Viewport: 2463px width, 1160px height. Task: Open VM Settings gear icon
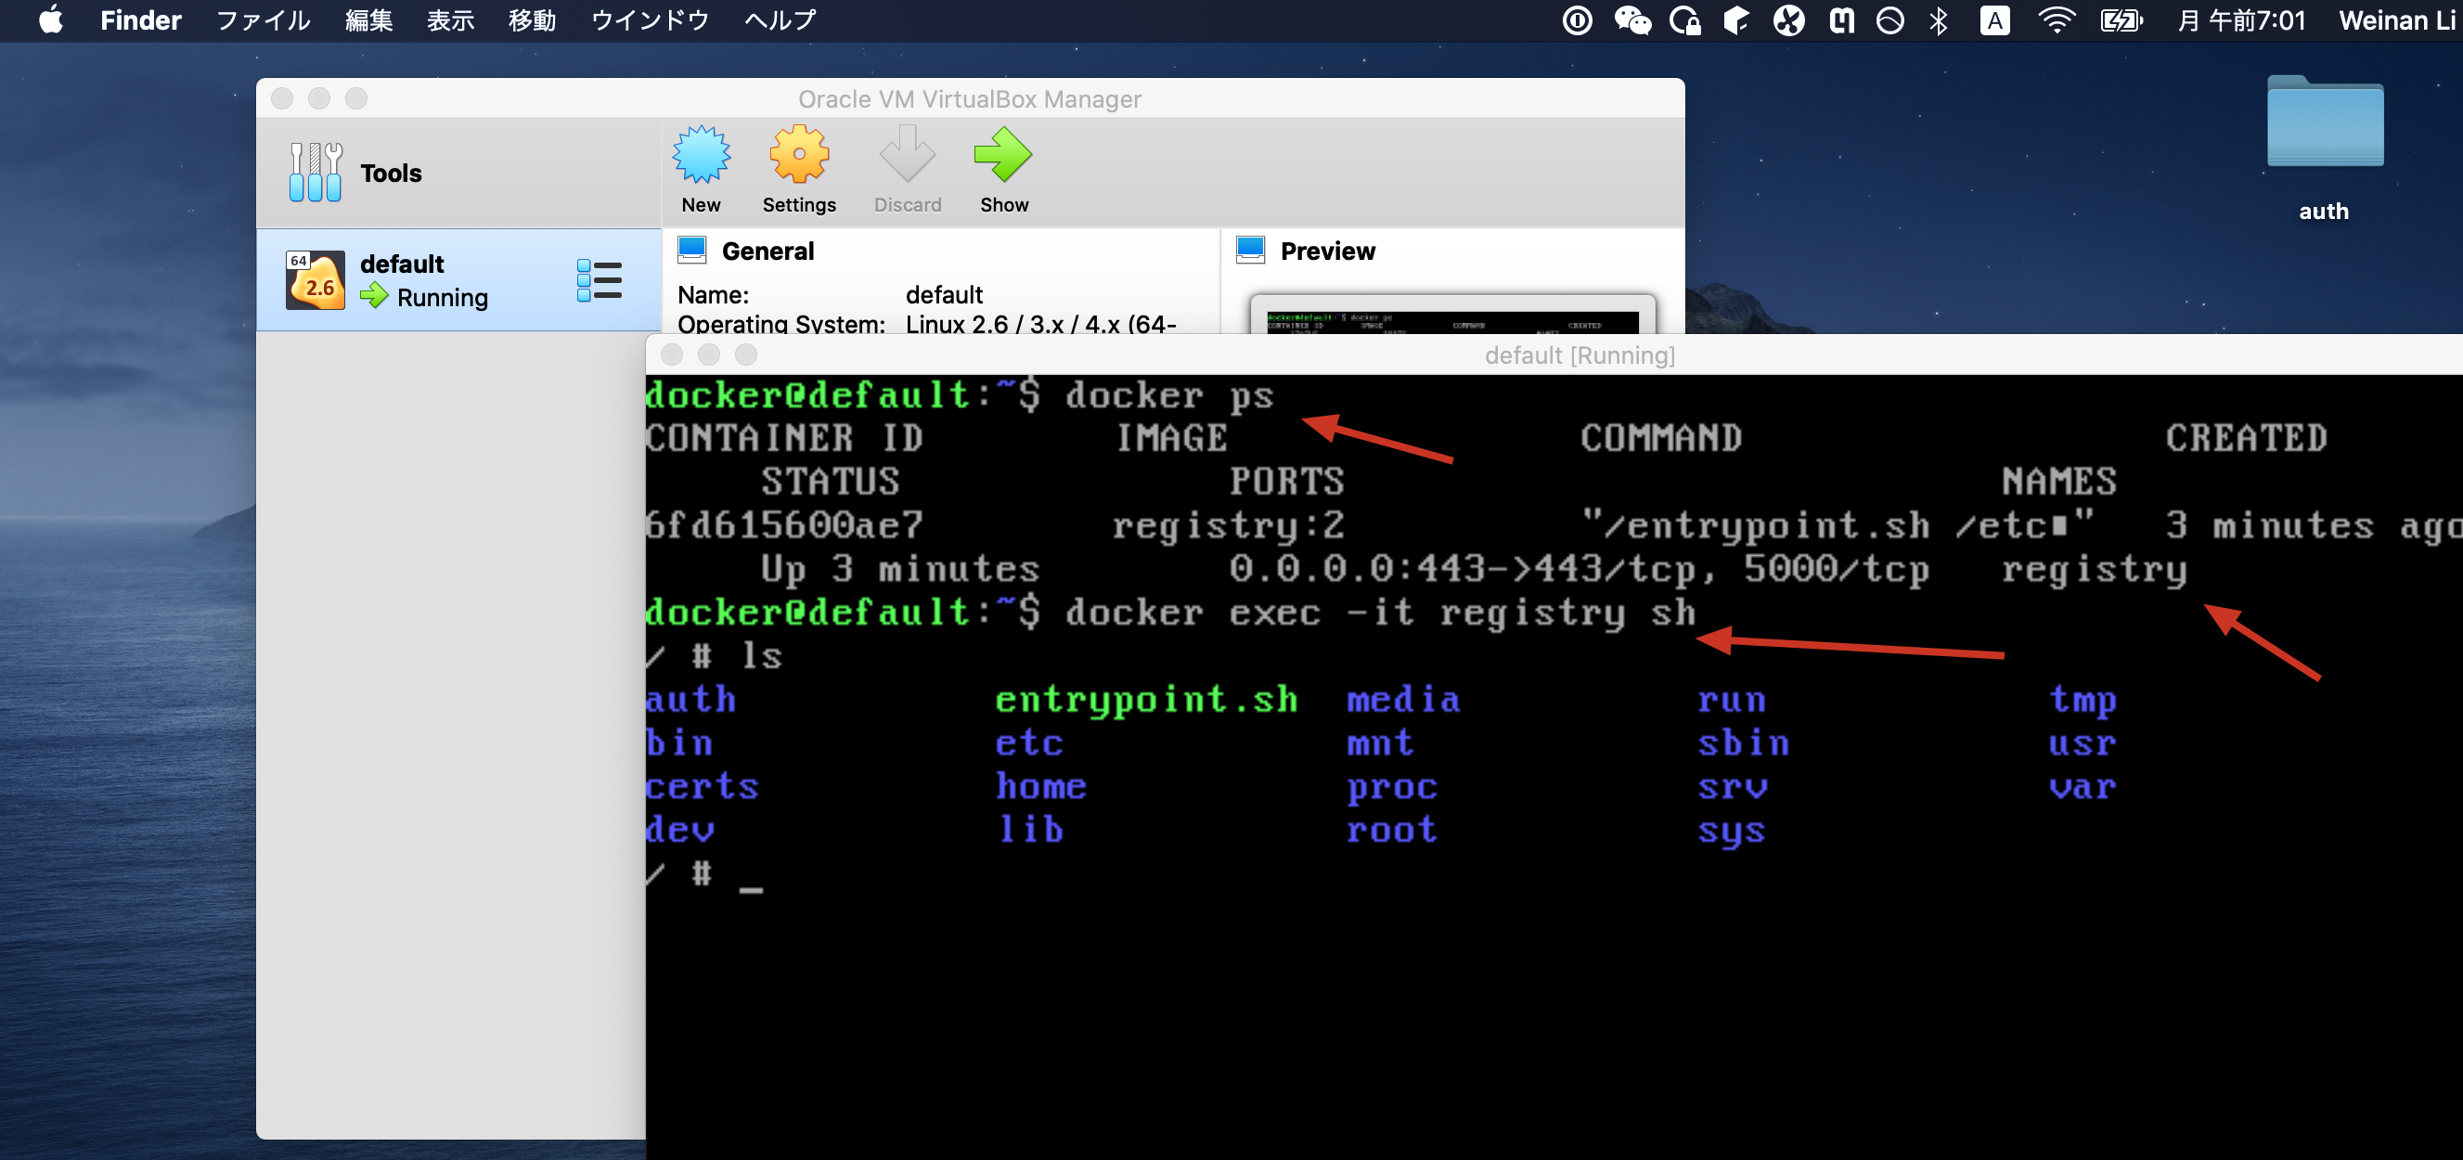(x=798, y=156)
